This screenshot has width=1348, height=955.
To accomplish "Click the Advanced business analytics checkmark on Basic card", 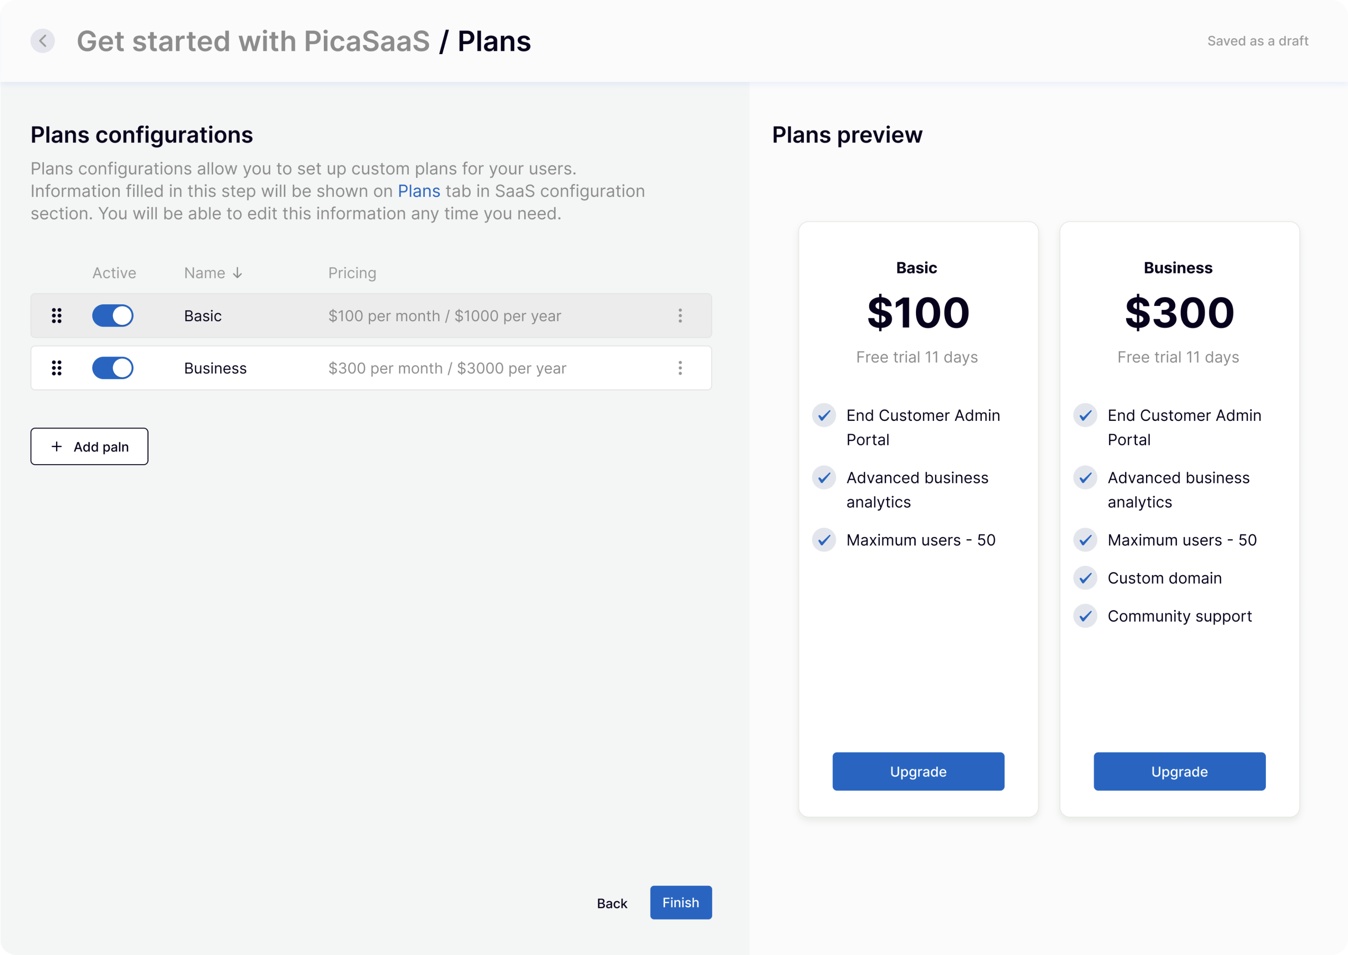I will pyautogui.click(x=824, y=477).
